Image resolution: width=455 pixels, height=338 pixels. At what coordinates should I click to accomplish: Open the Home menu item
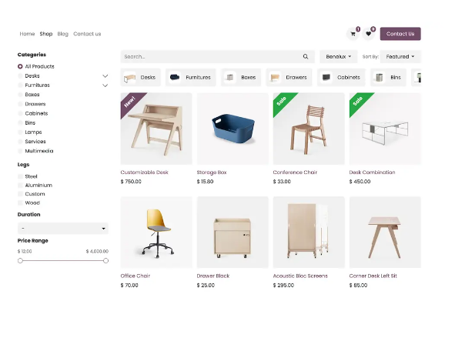tap(27, 34)
